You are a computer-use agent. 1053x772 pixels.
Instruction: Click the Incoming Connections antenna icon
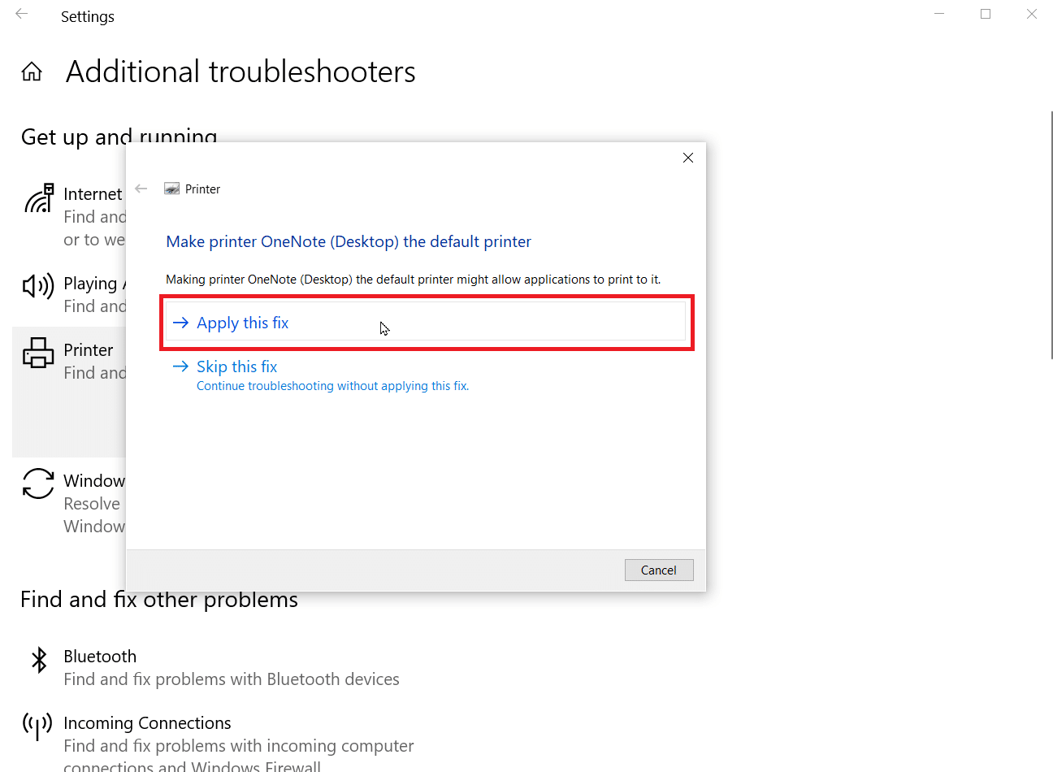[37, 726]
